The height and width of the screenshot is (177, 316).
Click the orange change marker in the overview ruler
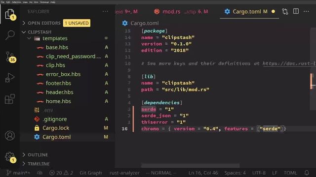coord(312,81)
